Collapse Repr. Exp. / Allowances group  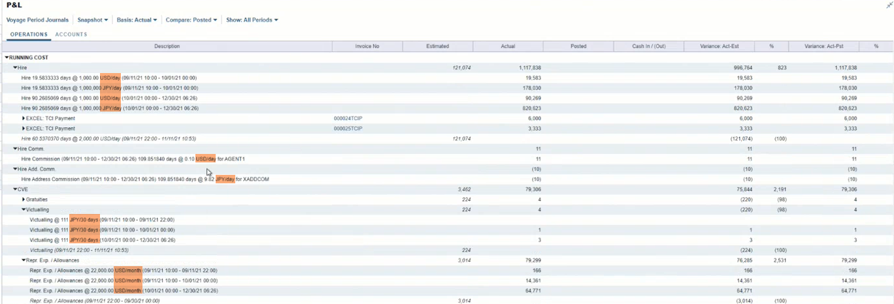pos(24,260)
